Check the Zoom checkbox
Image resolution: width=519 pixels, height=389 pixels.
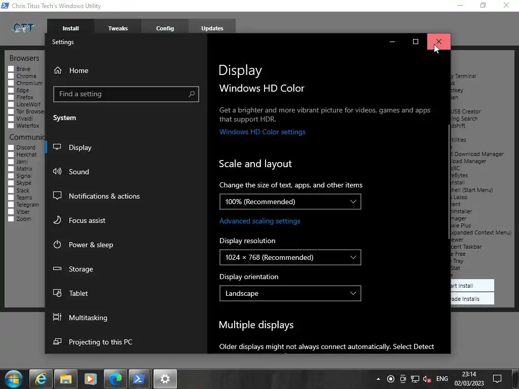pos(11,219)
